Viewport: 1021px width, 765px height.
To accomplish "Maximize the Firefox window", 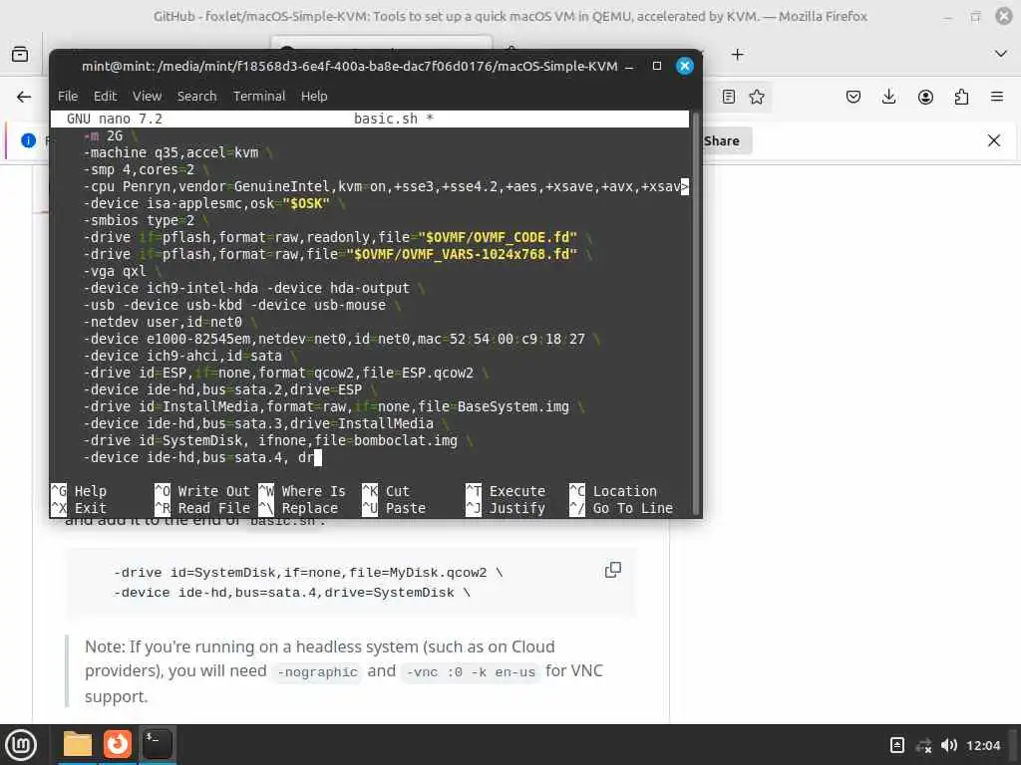I will point(975,16).
